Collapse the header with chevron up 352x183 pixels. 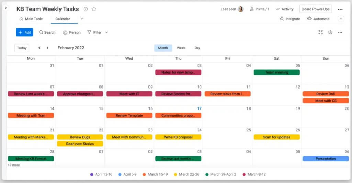click(341, 19)
